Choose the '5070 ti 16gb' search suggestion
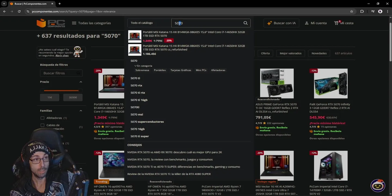 139,100
